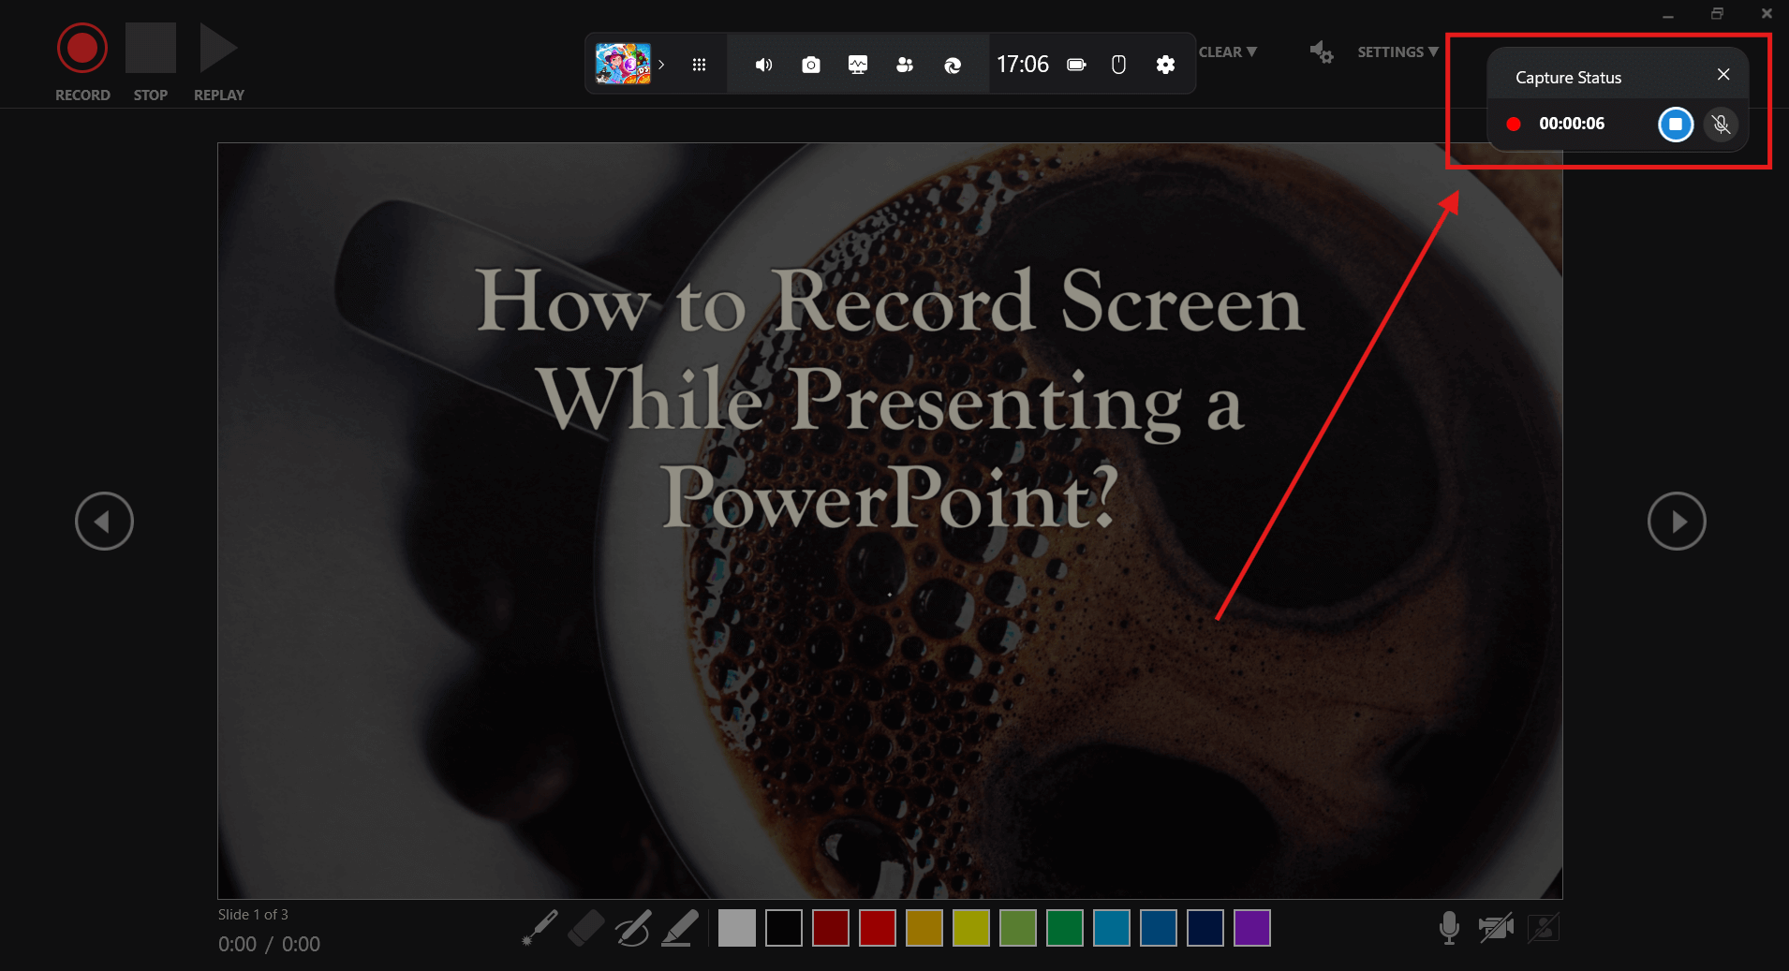1789x971 pixels.
Task: Expand the Game Bar chevron next to thumbnail
Action: tap(661, 65)
